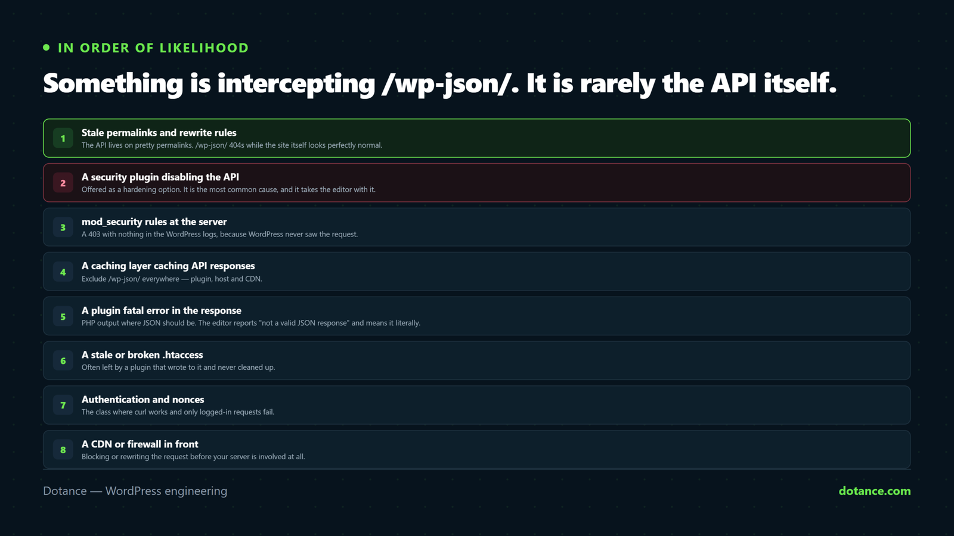
Task: Select the number 3 badge beside mod_security rules
Action: coord(63,227)
